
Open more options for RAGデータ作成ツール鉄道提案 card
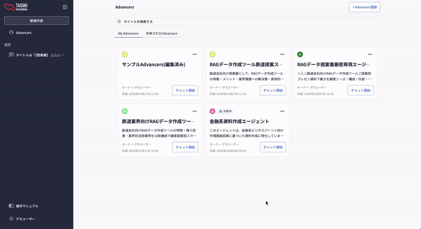282,55
